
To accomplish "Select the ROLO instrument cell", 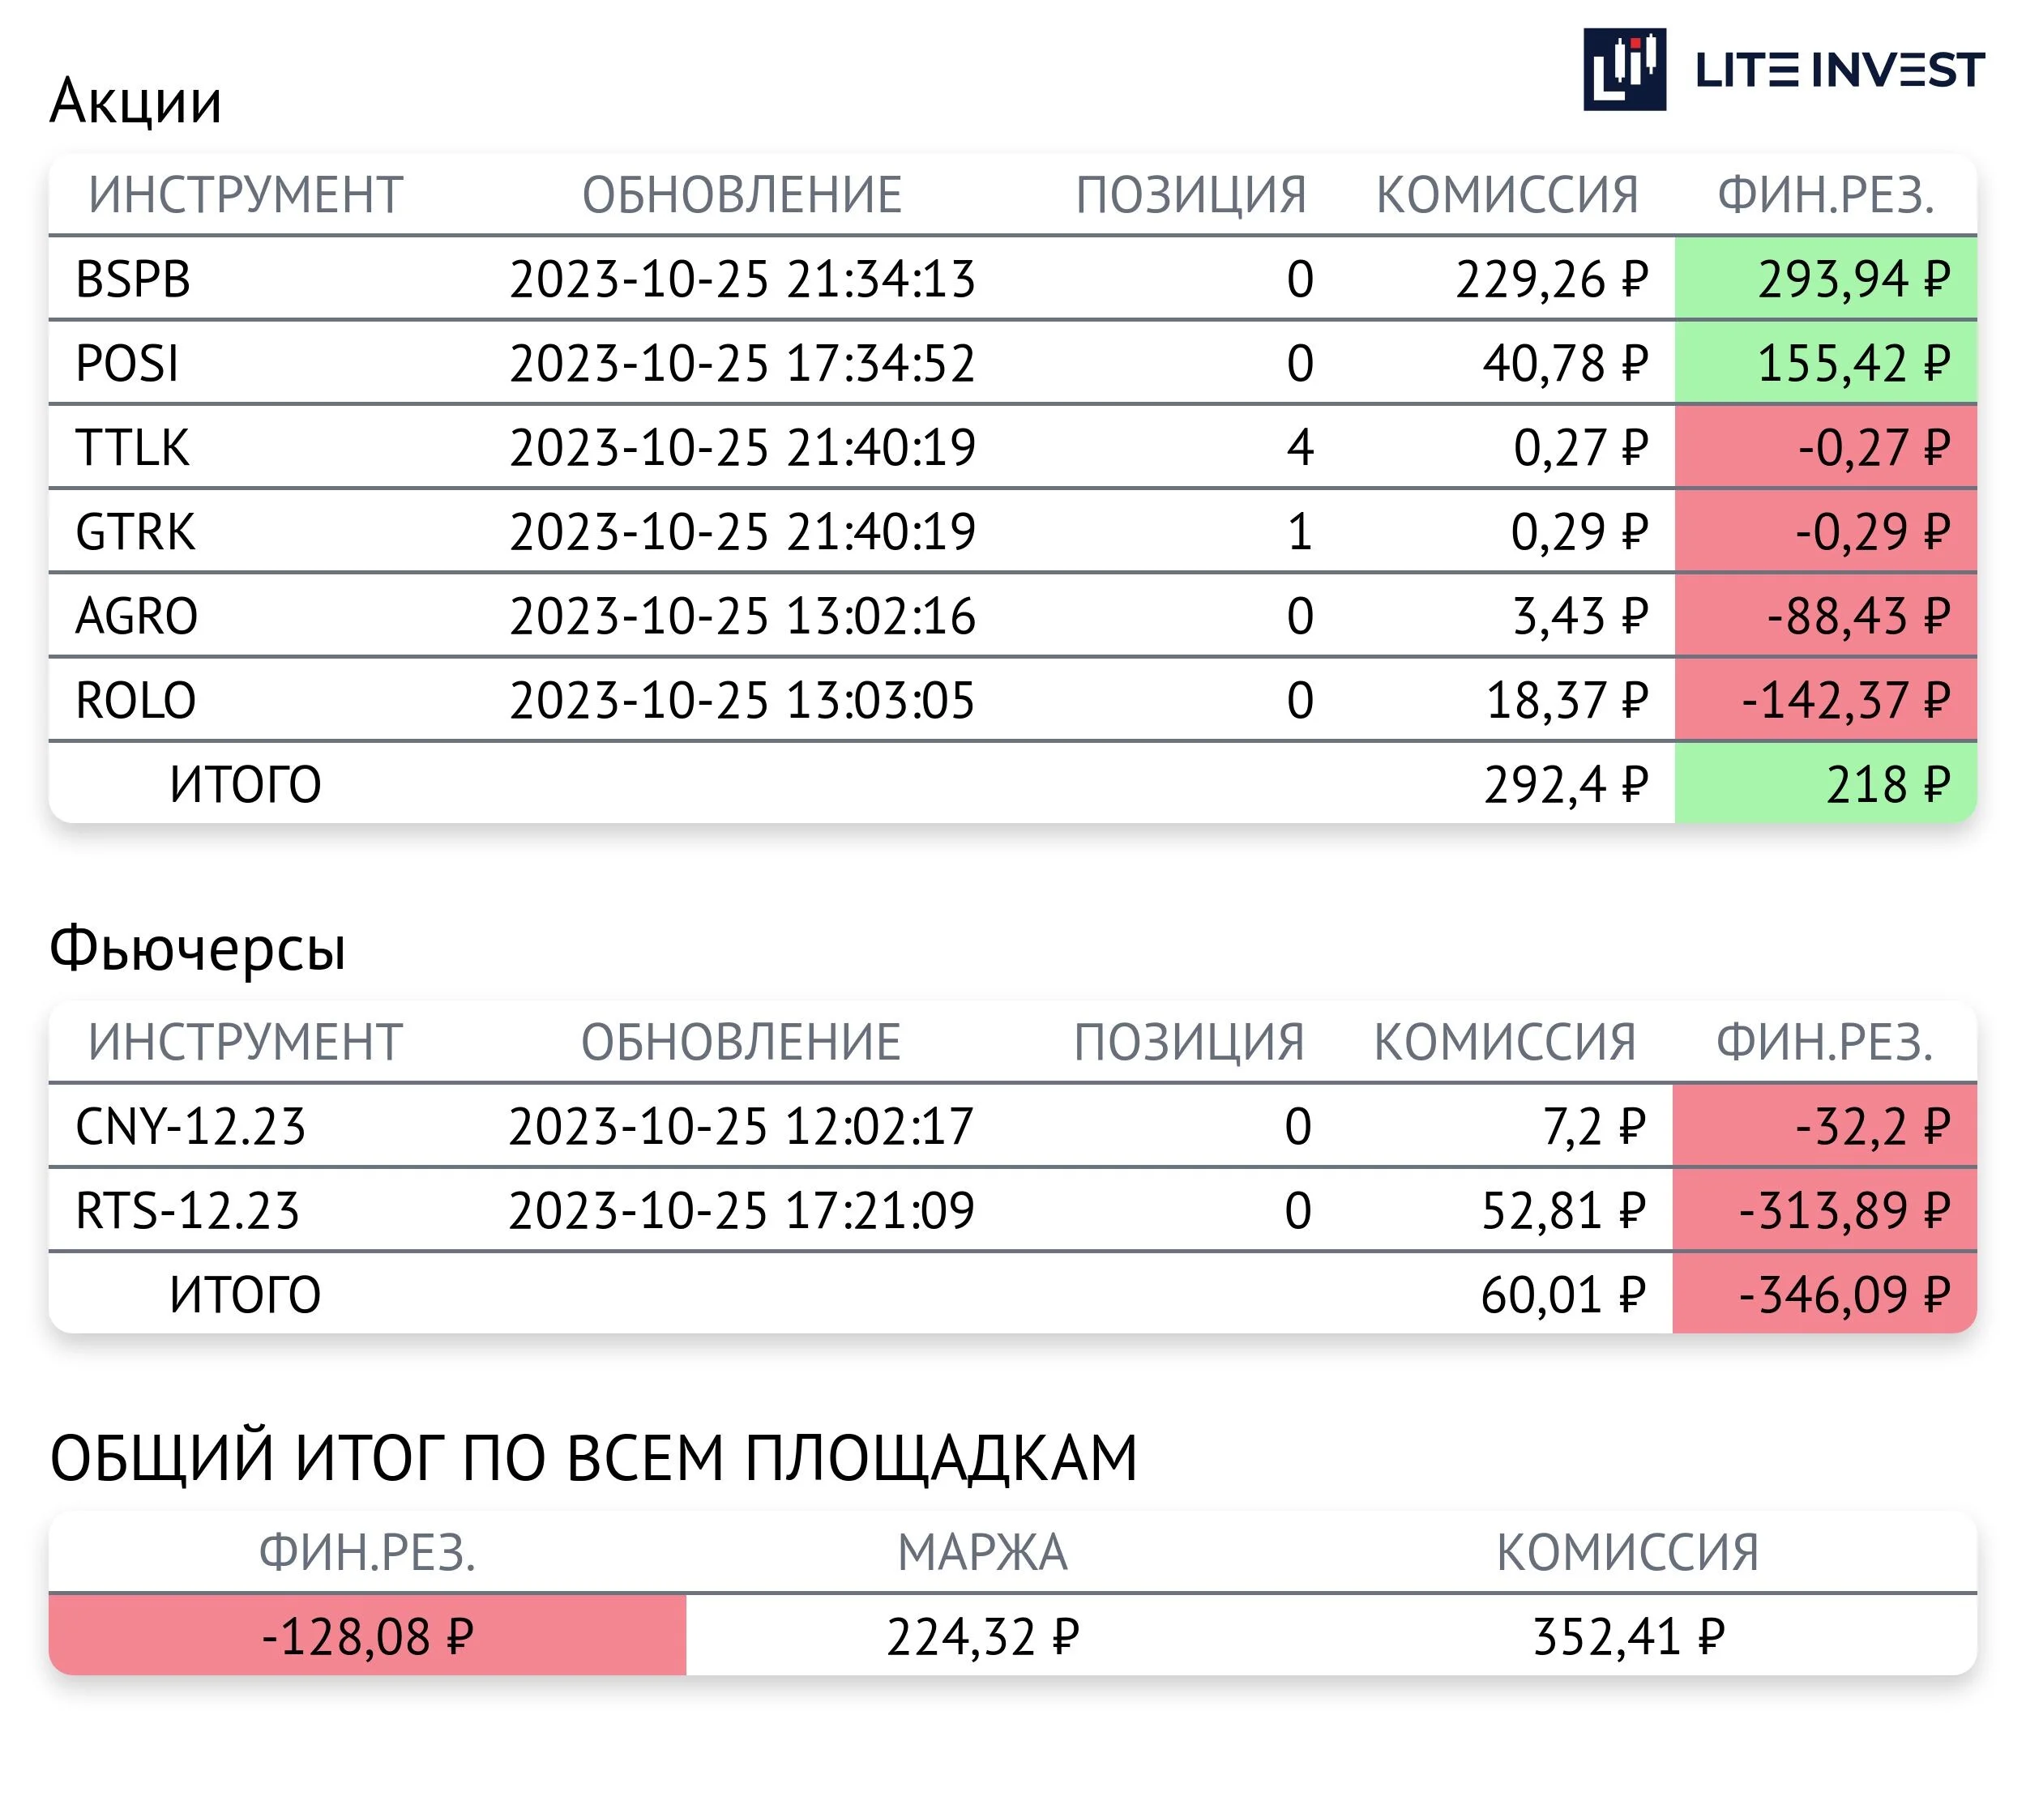I will coord(135,700).
